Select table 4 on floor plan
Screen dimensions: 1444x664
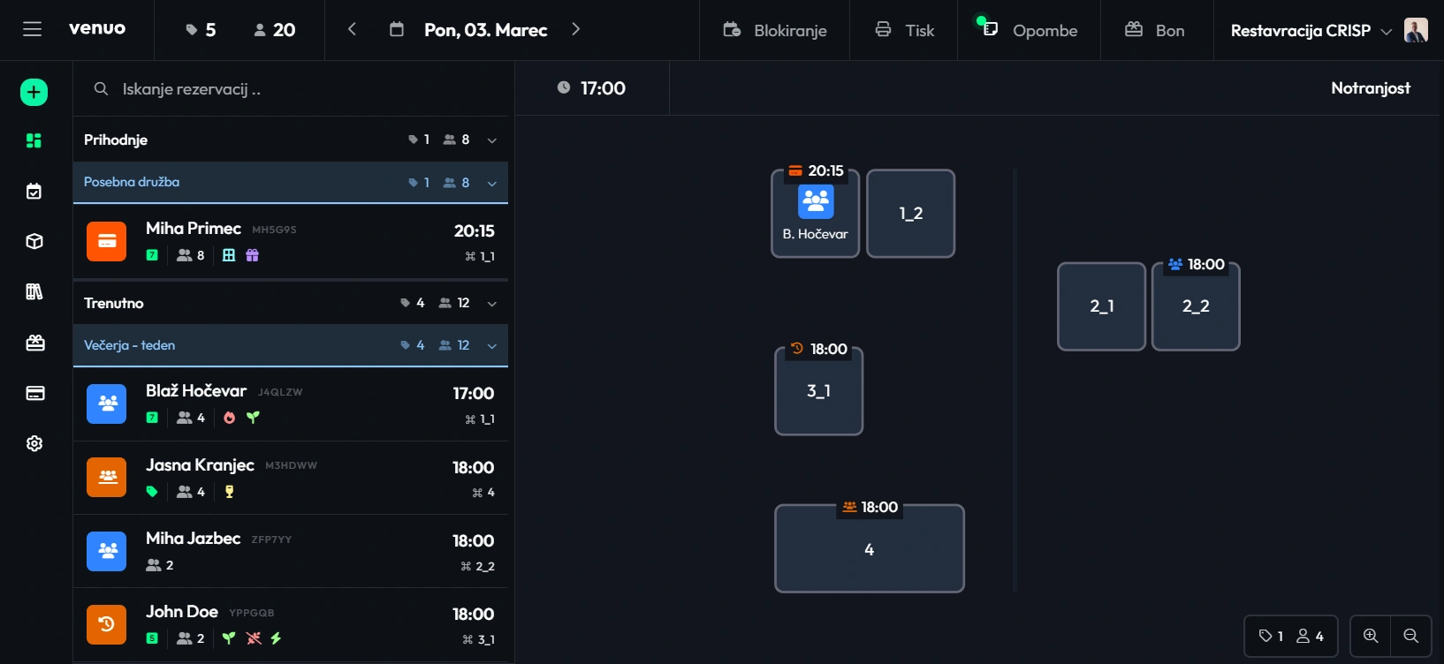tap(870, 548)
